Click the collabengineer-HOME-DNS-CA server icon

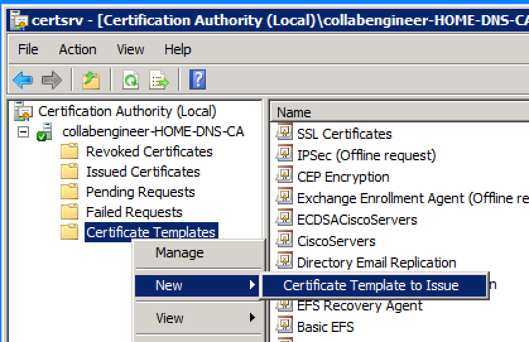[45, 132]
